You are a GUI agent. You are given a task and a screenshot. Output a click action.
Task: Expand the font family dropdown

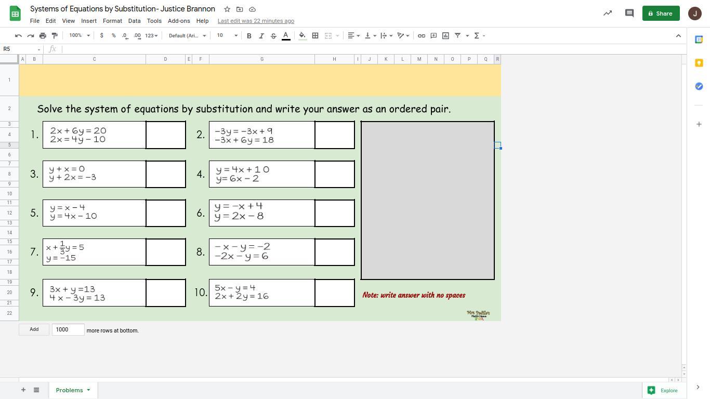pos(187,36)
